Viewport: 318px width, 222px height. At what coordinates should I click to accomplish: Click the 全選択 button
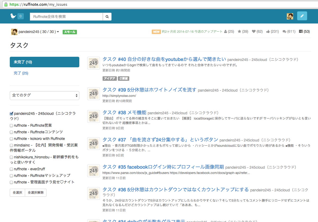[x=17, y=192]
